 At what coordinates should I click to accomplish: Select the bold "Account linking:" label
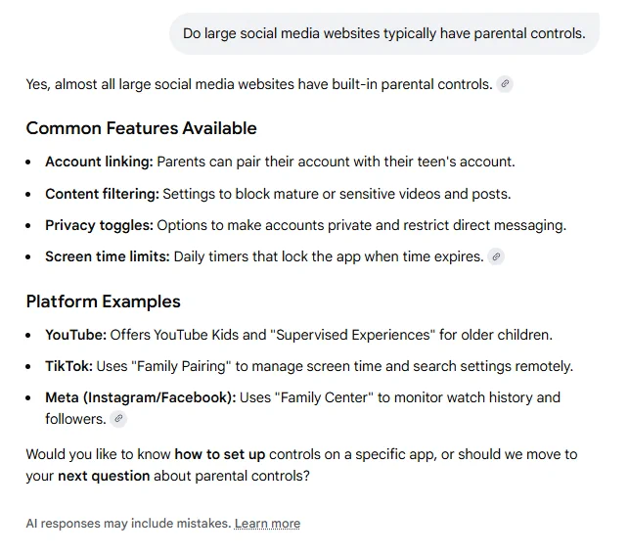pos(99,162)
